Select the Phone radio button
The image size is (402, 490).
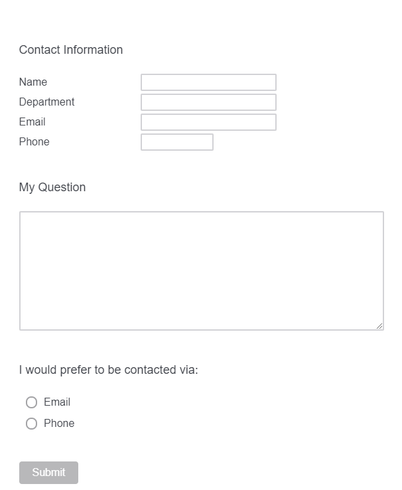coord(31,424)
